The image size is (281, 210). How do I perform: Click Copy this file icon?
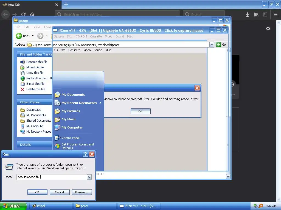[x=23, y=73]
